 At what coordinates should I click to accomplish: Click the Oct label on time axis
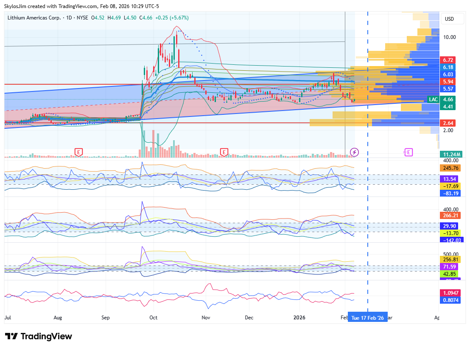coord(154,317)
